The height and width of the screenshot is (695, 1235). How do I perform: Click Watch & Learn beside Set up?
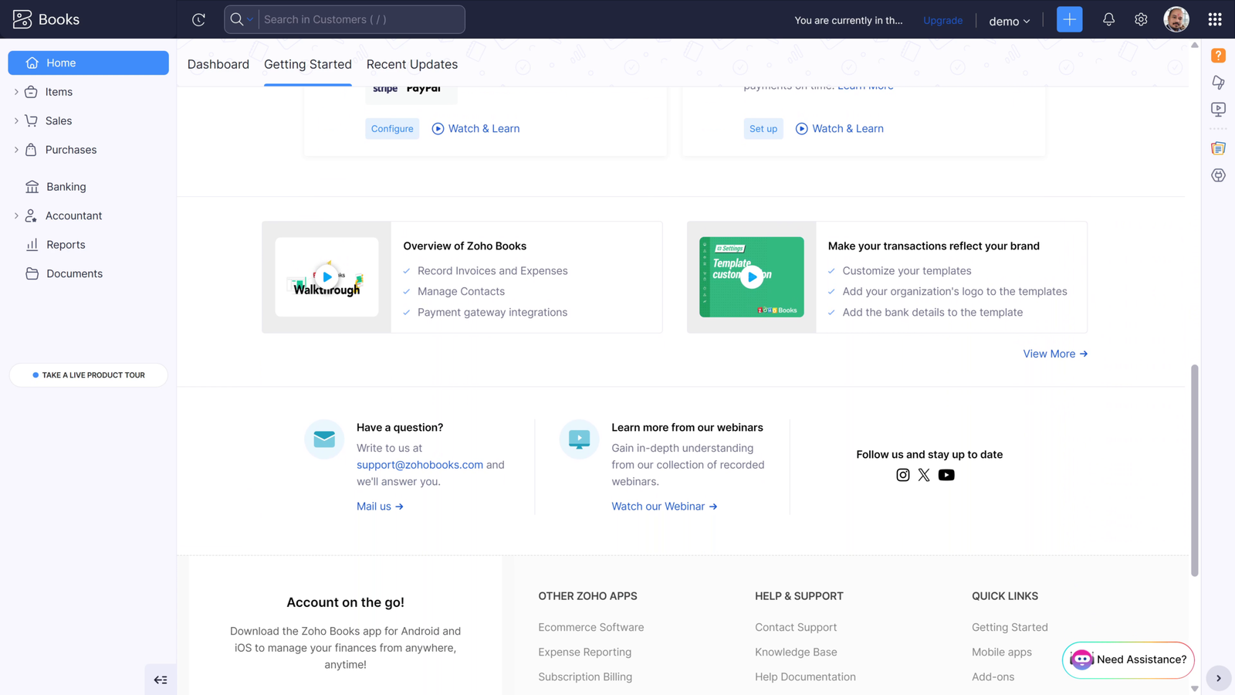840,129
